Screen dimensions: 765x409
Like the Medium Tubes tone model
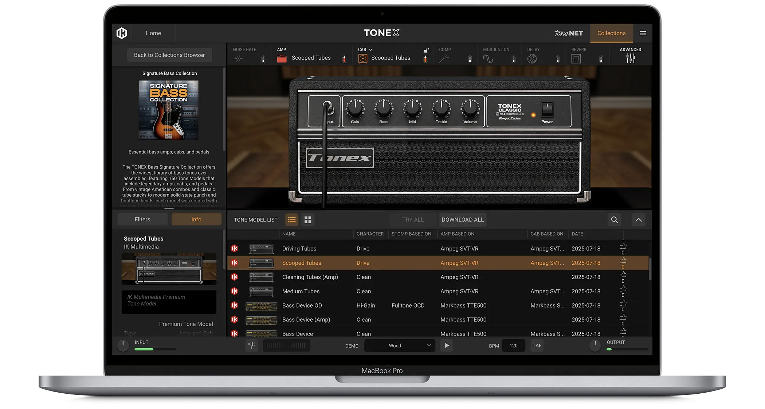click(x=623, y=289)
